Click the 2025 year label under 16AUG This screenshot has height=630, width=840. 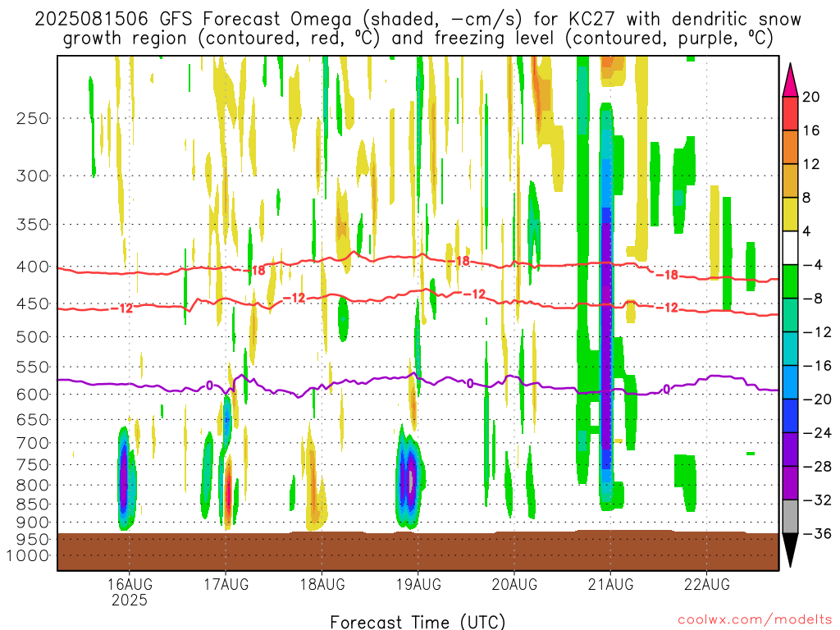(x=130, y=600)
